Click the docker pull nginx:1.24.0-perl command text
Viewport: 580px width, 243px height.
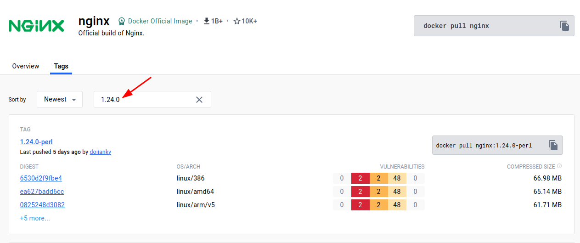point(484,145)
